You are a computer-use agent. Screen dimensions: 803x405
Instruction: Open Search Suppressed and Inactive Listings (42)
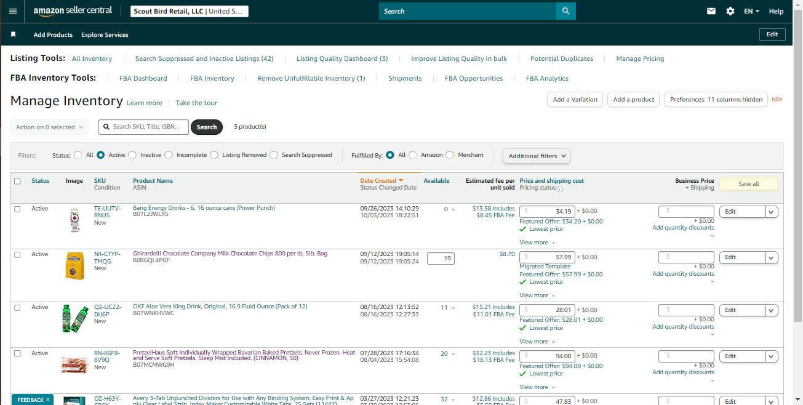tap(204, 58)
